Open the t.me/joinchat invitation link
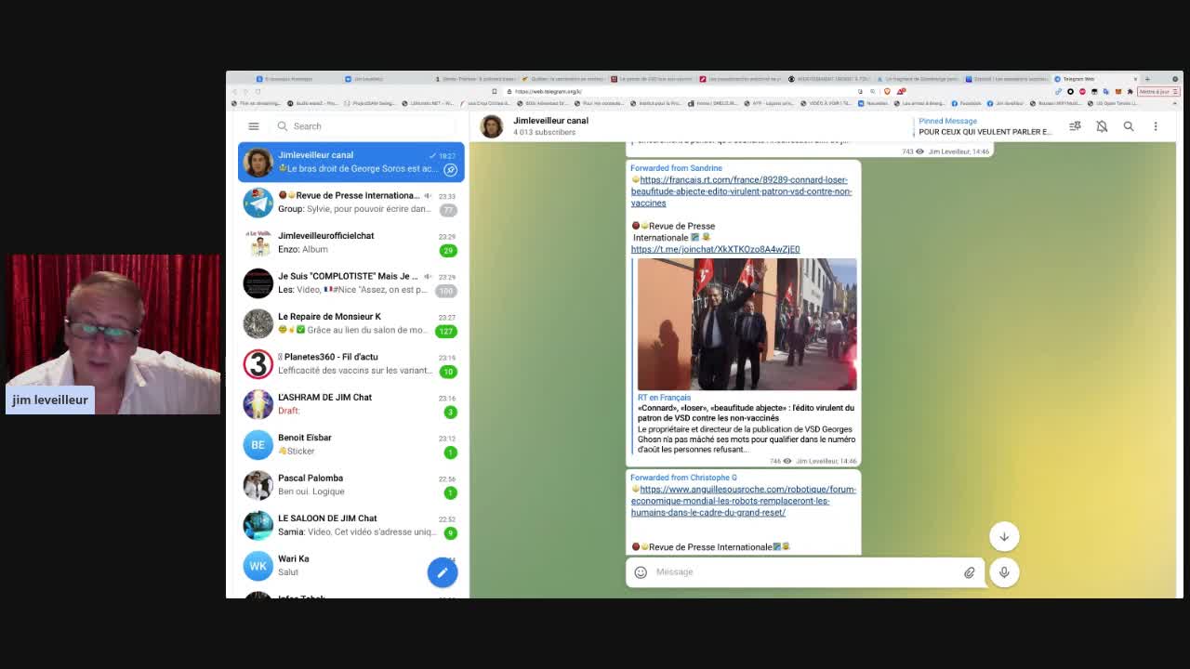 coord(715,249)
